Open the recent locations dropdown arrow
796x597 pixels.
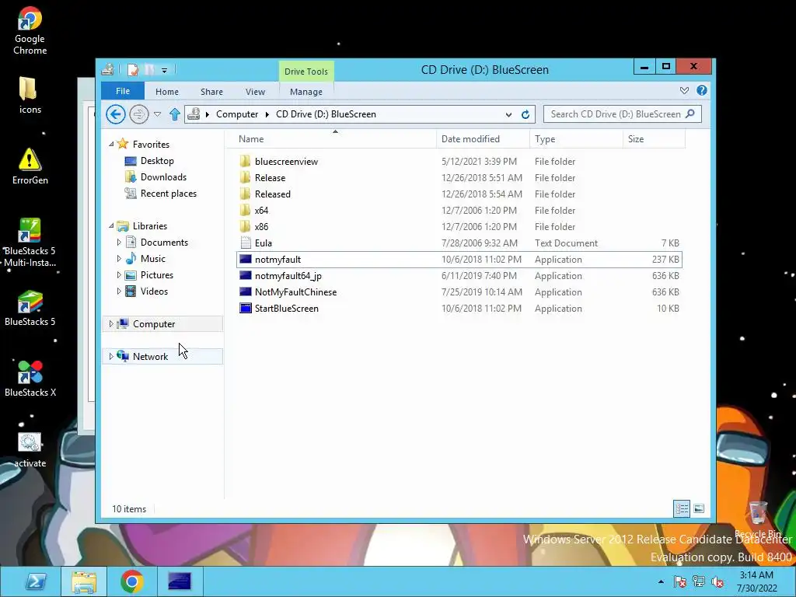(157, 115)
